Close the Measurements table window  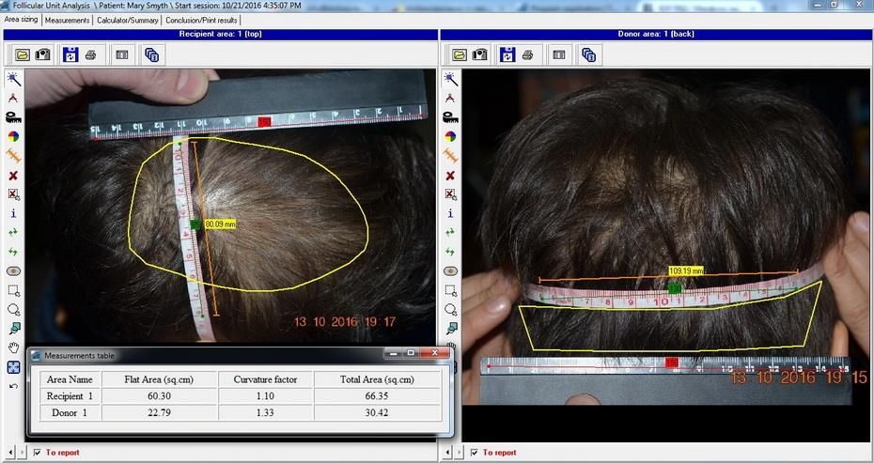pos(433,354)
